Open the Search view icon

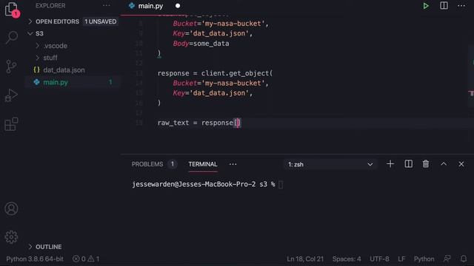pos(12,38)
